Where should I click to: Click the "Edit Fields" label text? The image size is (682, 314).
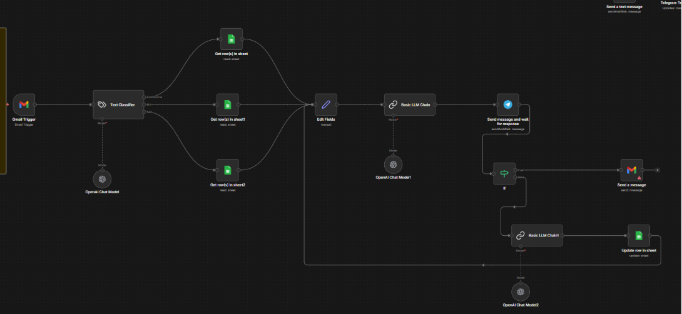tap(326, 119)
